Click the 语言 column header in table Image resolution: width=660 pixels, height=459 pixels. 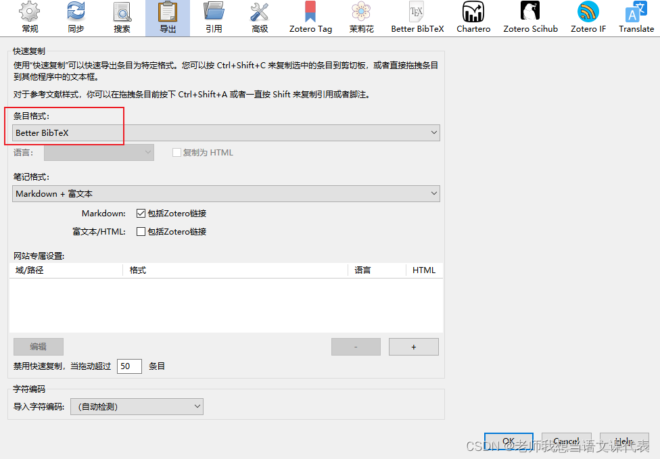pos(377,270)
